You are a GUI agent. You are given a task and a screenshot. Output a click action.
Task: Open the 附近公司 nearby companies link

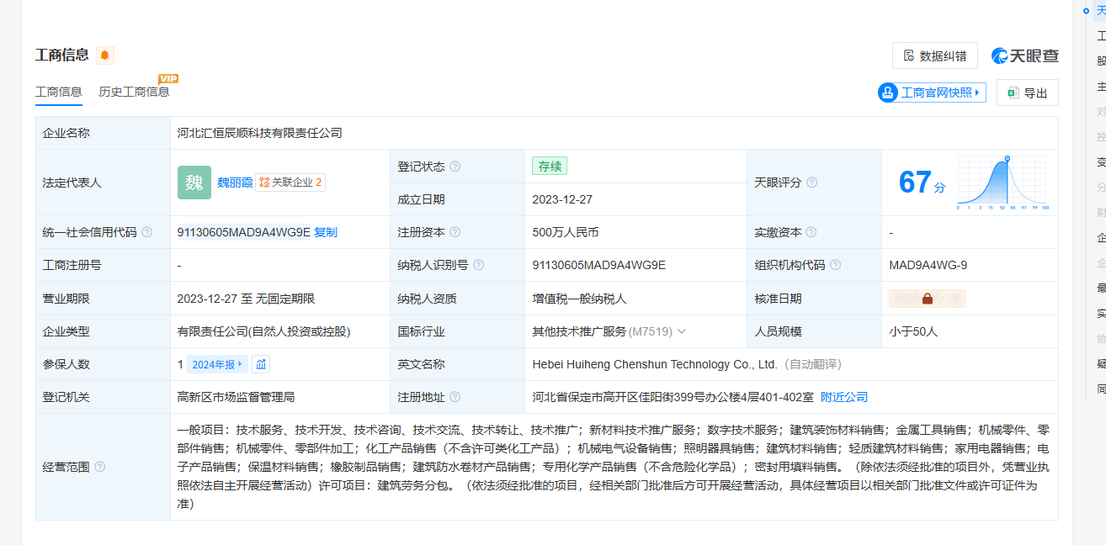click(x=843, y=397)
